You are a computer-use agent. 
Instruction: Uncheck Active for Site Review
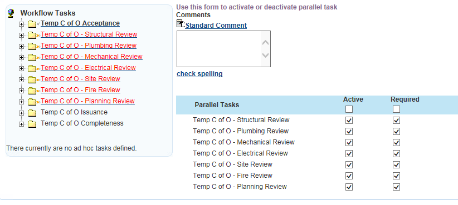coord(349,165)
